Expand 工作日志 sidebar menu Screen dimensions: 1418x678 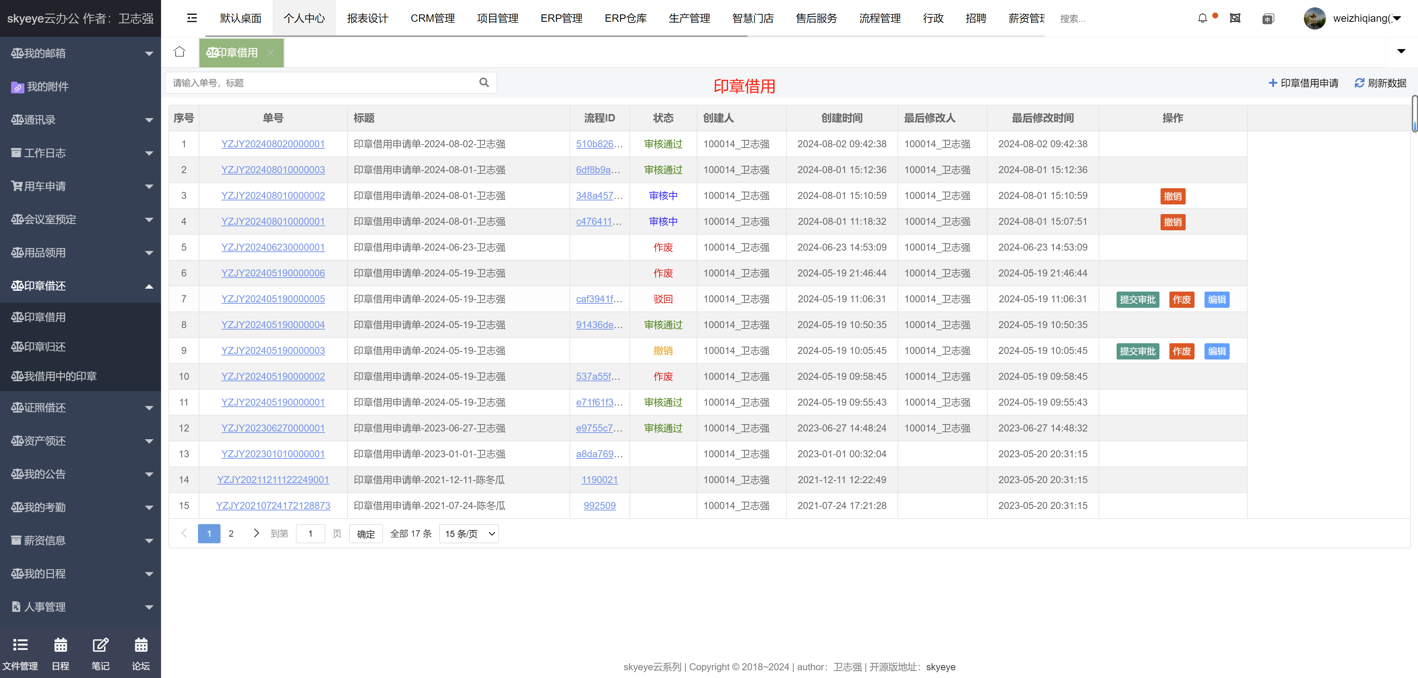[x=81, y=153]
